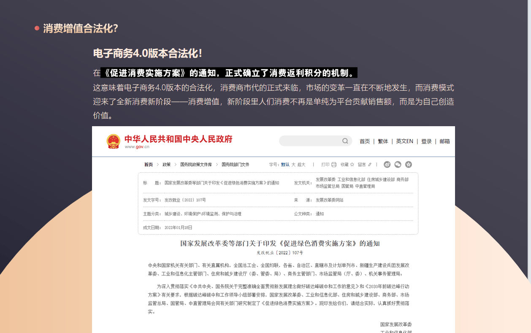Click the 主题分类 value 城乡建设、环境保护
This screenshot has width=531, height=333.
point(203,214)
